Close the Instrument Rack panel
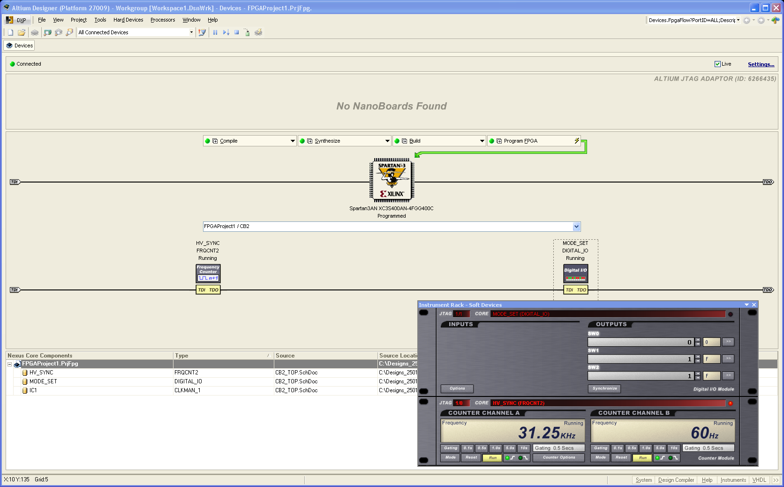Viewport: 784px width, 487px height. 754,305
